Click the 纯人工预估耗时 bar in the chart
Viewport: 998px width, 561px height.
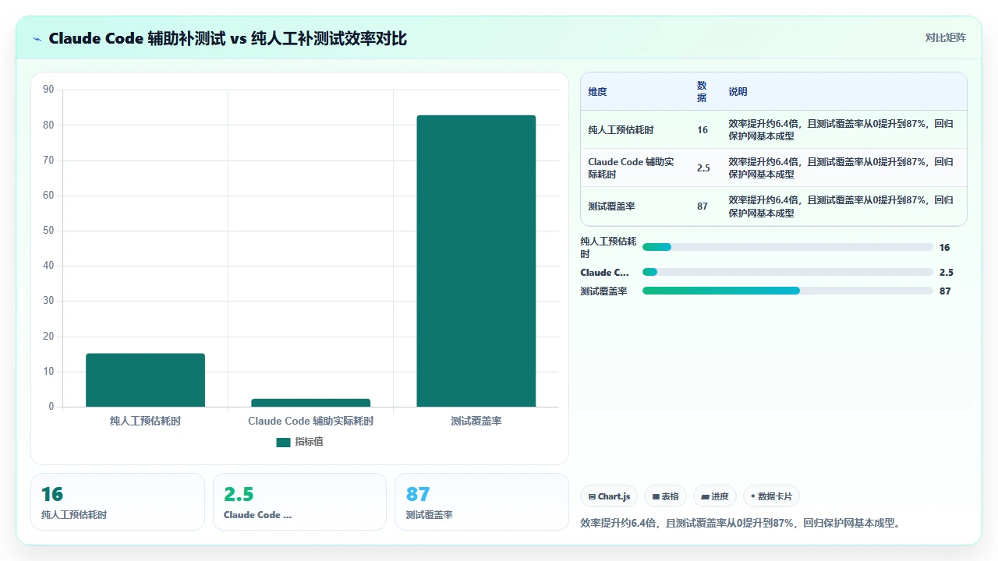pos(145,380)
